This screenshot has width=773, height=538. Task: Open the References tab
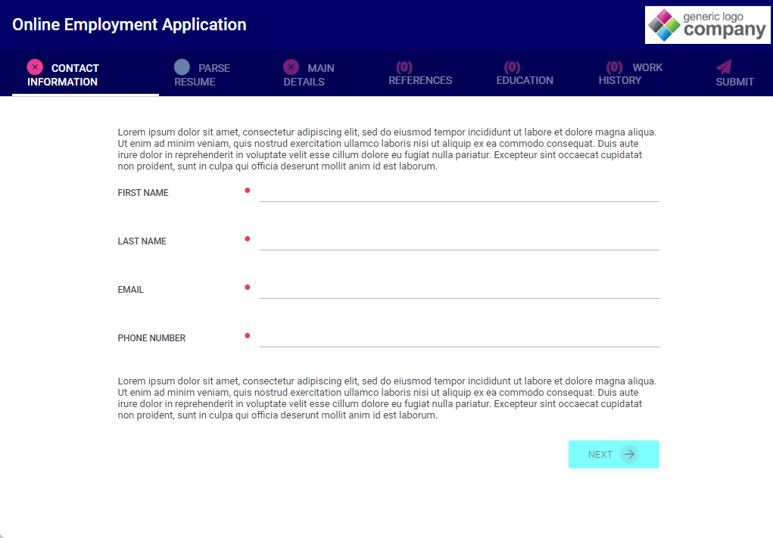tap(420, 74)
